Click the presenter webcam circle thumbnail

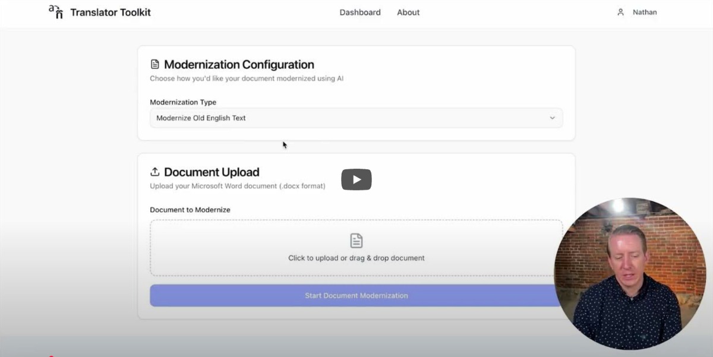630,273
